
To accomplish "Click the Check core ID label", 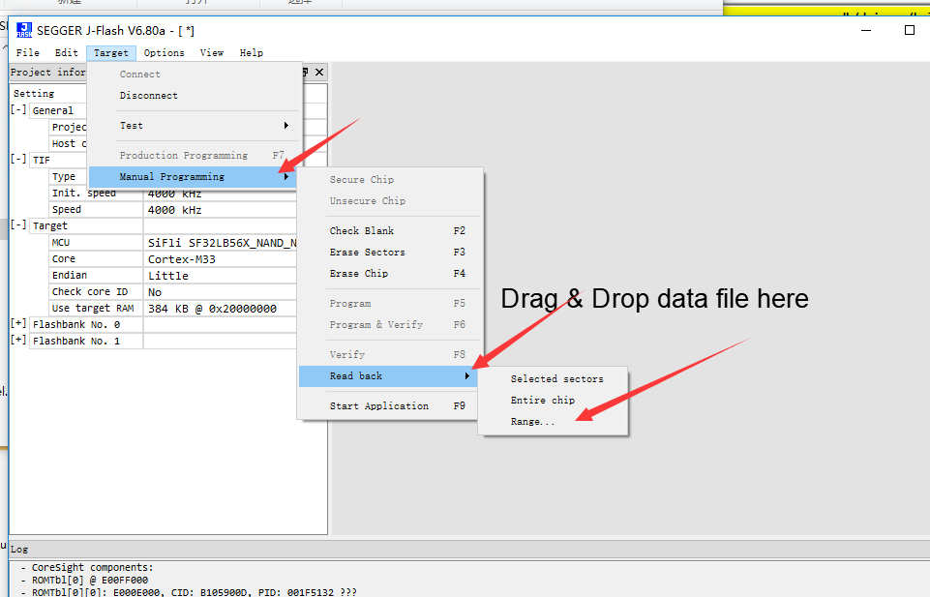I will point(90,291).
